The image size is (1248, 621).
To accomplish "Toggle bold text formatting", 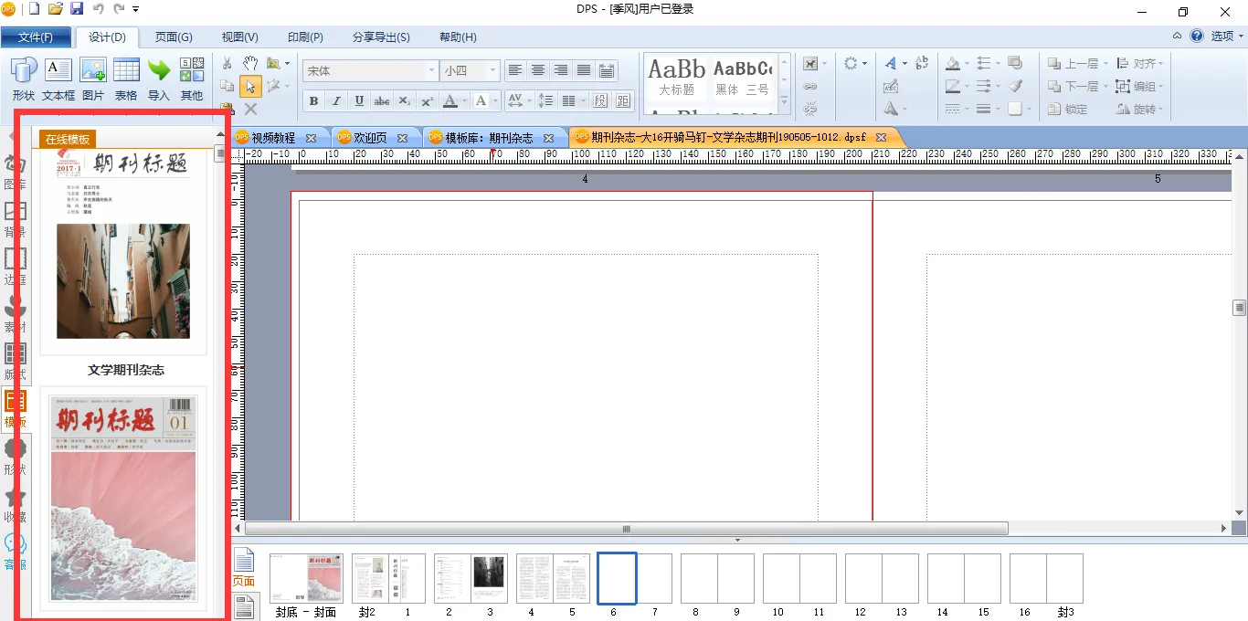I will pos(313,100).
